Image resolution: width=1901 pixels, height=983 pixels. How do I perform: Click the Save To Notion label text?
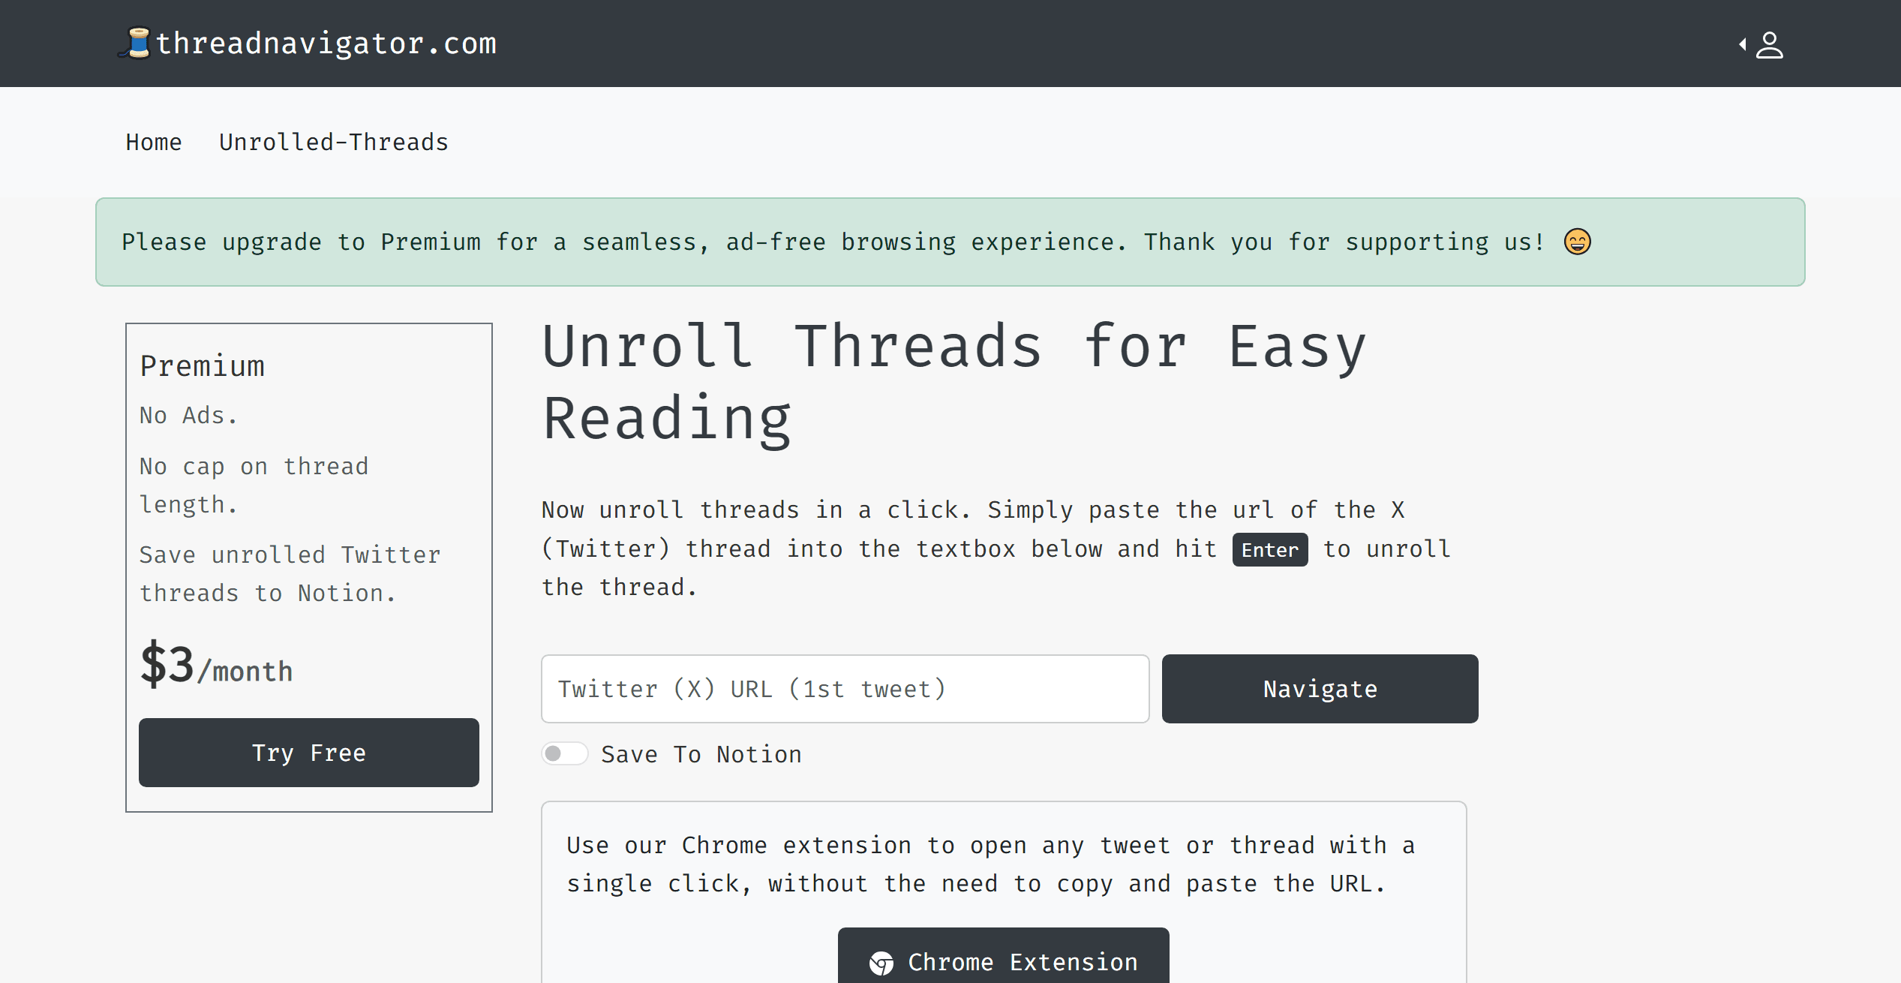(701, 754)
